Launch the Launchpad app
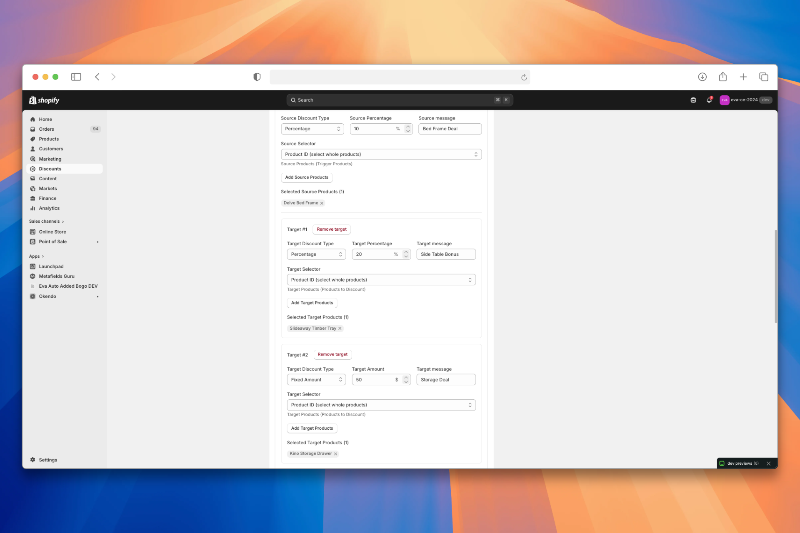This screenshot has height=533, width=800. point(51,266)
